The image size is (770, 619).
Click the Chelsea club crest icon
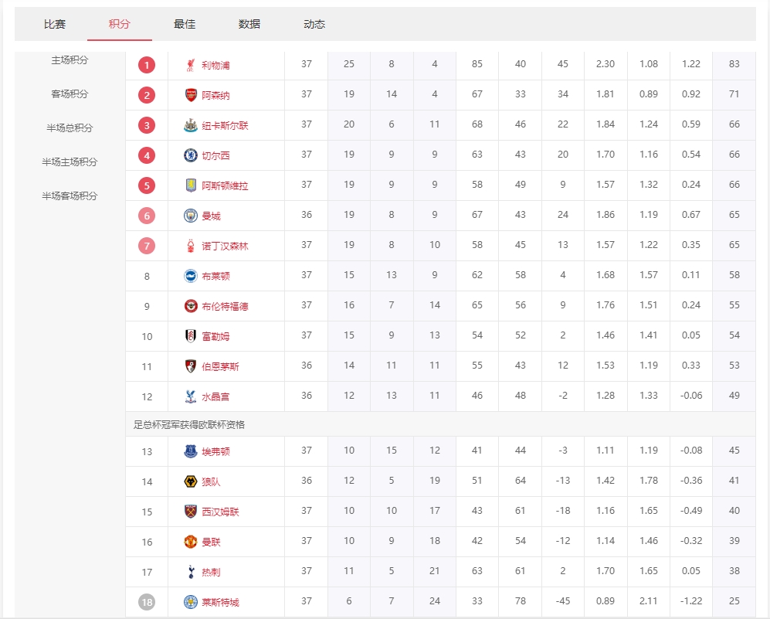(191, 155)
